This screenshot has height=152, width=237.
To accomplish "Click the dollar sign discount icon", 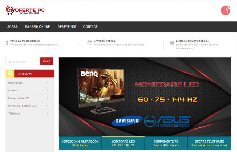I will click(7, 43).
